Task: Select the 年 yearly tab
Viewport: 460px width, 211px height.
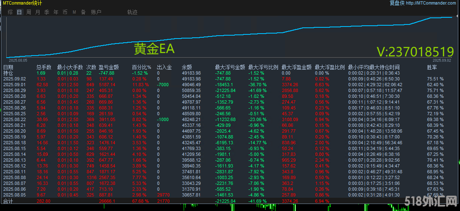Action: tap(56, 12)
